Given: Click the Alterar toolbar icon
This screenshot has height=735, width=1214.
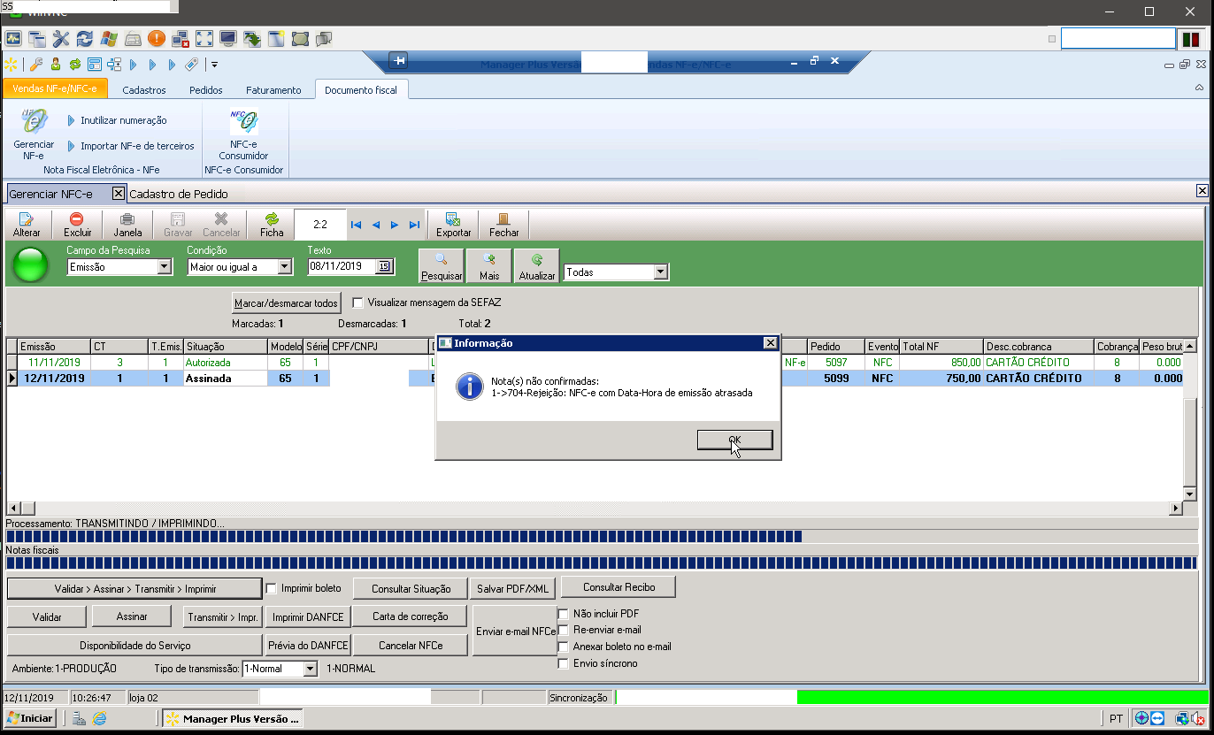Looking at the screenshot, I should tap(27, 219).
